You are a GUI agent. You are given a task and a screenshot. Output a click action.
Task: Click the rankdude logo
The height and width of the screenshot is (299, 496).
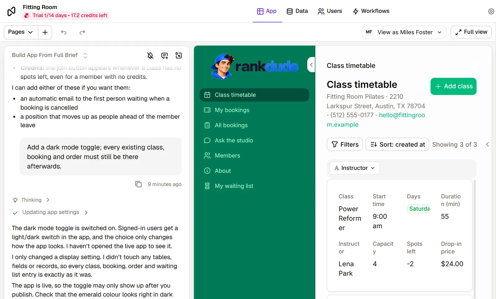254,66
